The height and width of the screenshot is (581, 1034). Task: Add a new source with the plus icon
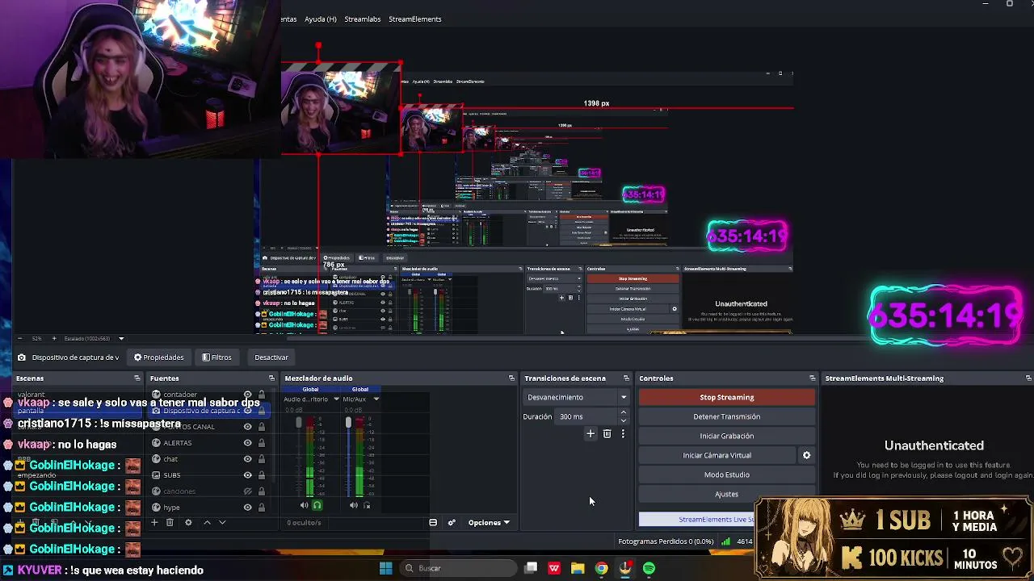[154, 522]
